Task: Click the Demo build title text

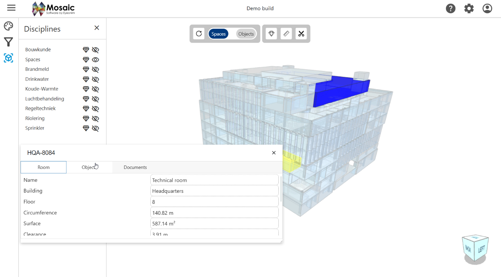Action: pos(260,8)
